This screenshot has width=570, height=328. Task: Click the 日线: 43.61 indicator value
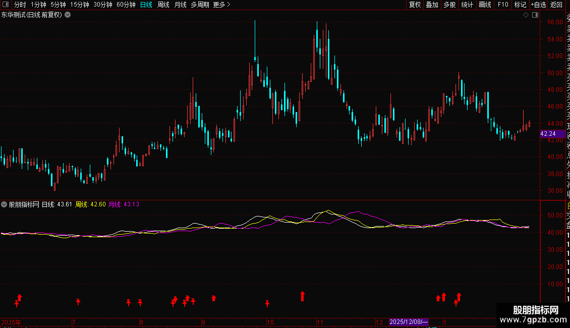56,204
